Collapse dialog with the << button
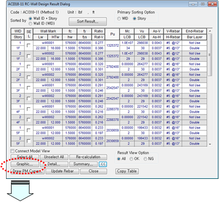The width and height of the screenshot is (219, 202). point(103,164)
